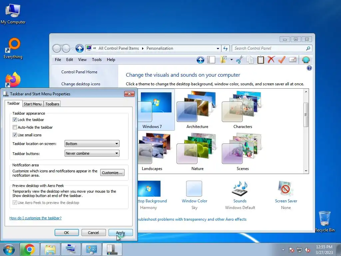Expand the address bar history dropdown

click(218, 49)
